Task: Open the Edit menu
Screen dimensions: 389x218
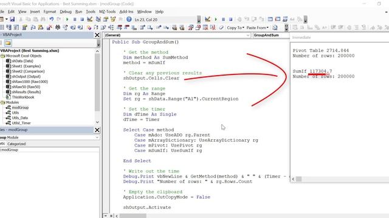Action: tap(11, 12)
